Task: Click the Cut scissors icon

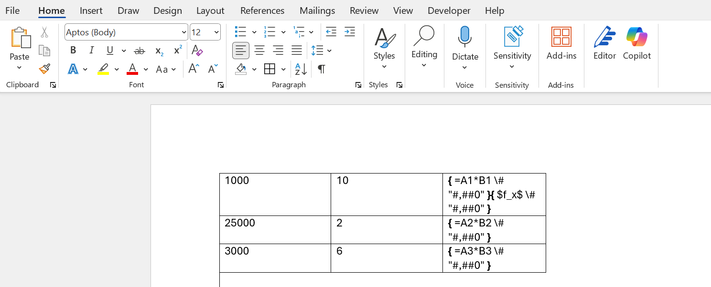Action: [44, 32]
